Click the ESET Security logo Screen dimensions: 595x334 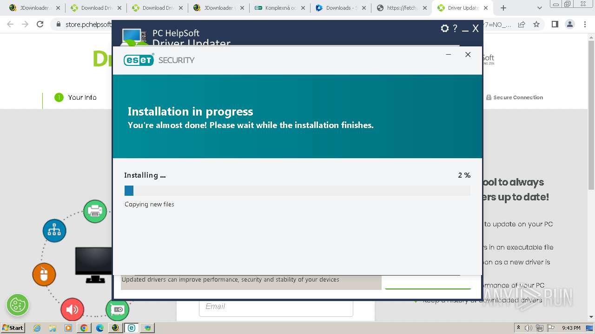(159, 60)
